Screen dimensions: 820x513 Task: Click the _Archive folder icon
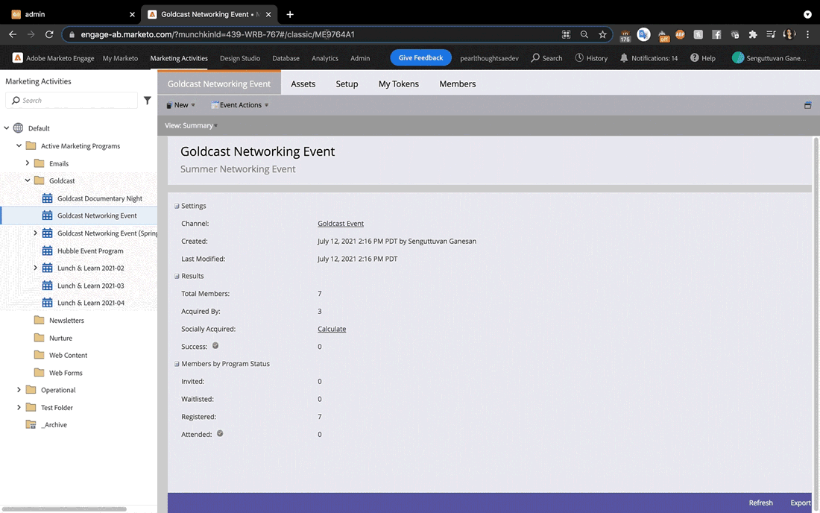coord(31,424)
